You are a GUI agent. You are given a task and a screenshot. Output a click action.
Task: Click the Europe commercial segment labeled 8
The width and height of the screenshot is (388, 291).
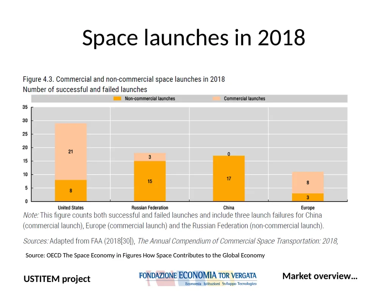pyautogui.click(x=308, y=183)
